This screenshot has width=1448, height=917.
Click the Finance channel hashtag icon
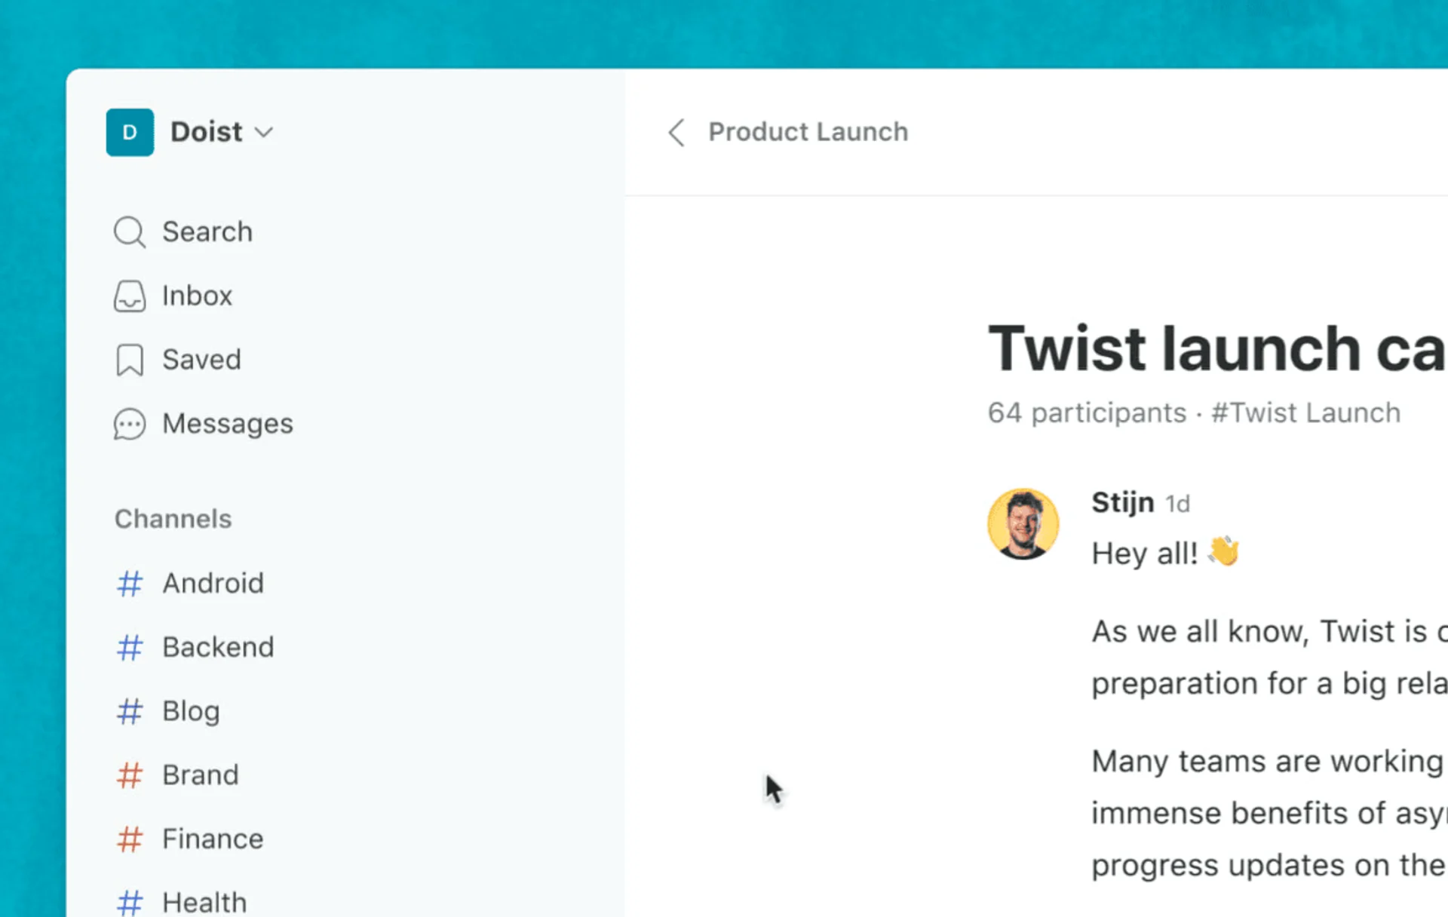[x=129, y=839]
